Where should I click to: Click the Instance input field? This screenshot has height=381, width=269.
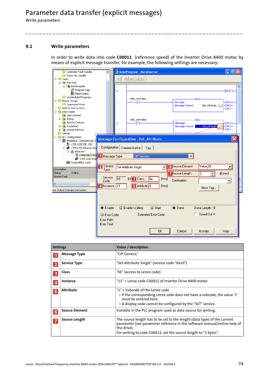click(x=121, y=186)
